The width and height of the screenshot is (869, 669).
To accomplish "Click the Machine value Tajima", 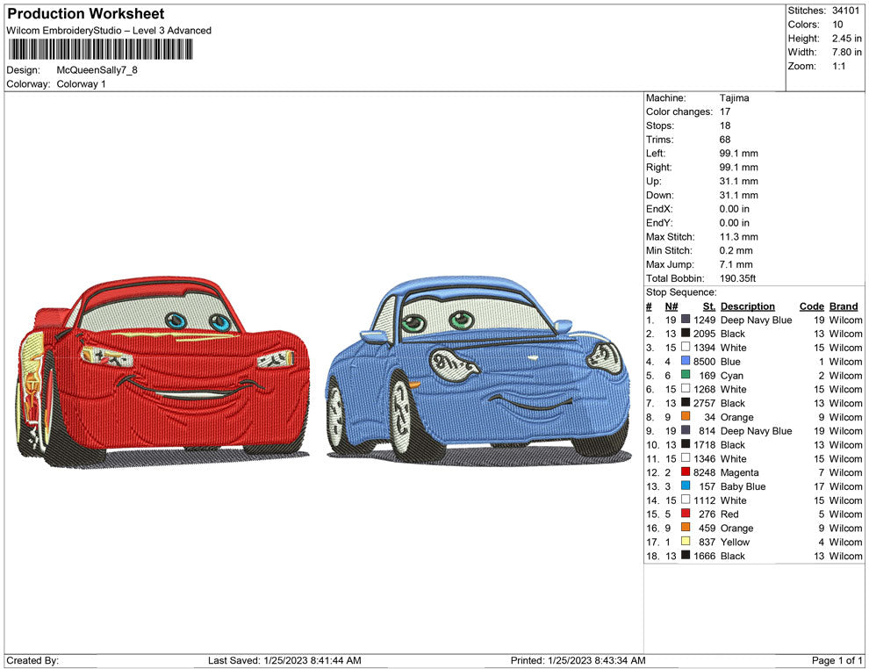I will tap(734, 98).
